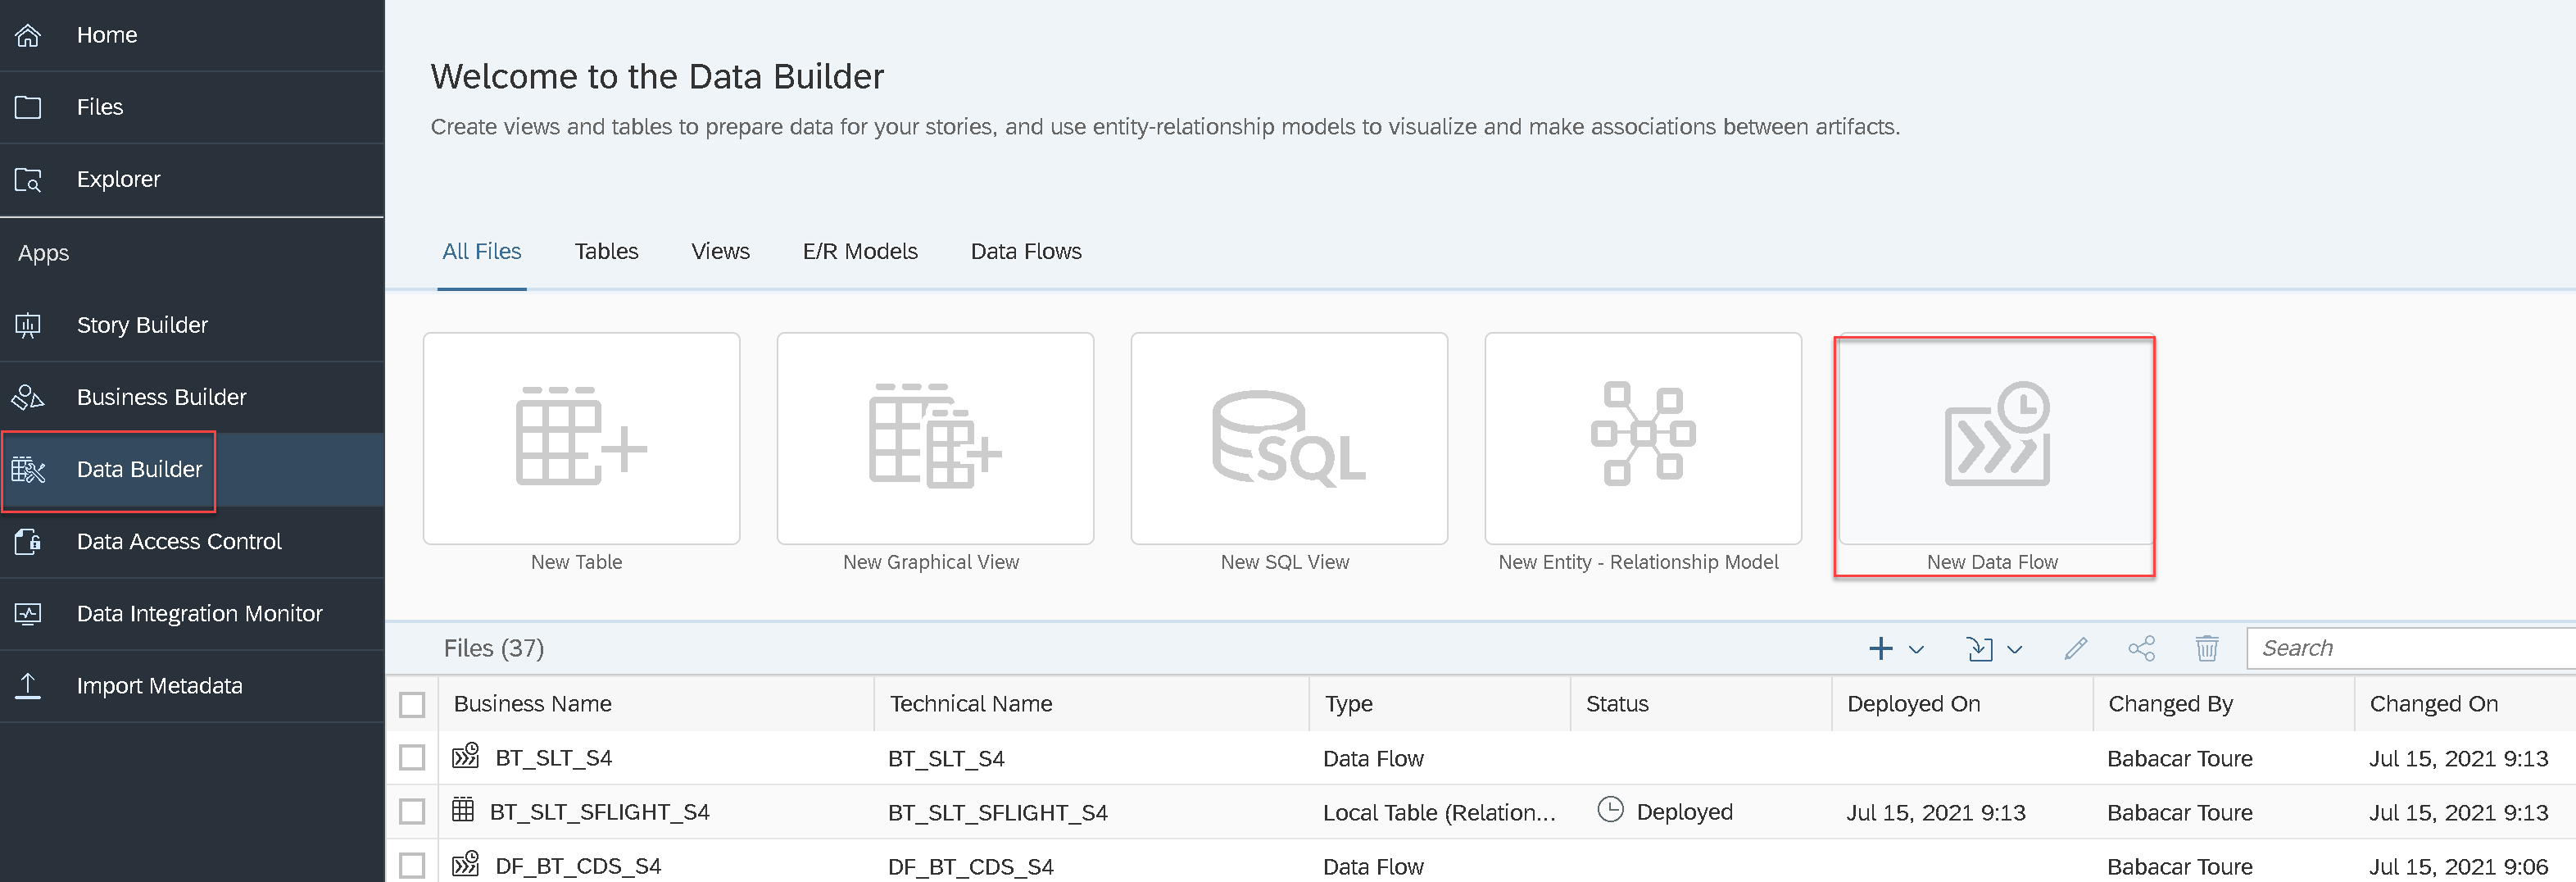Open the Files folder icon

pos(28,107)
